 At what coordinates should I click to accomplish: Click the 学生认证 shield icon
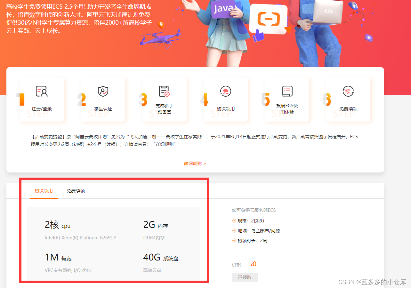pyautogui.click(x=103, y=92)
